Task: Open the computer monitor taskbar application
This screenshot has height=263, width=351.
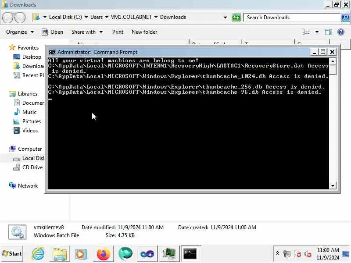Action: point(169,254)
